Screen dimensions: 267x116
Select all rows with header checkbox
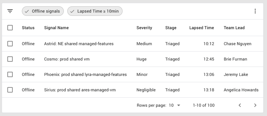[x=10, y=28]
